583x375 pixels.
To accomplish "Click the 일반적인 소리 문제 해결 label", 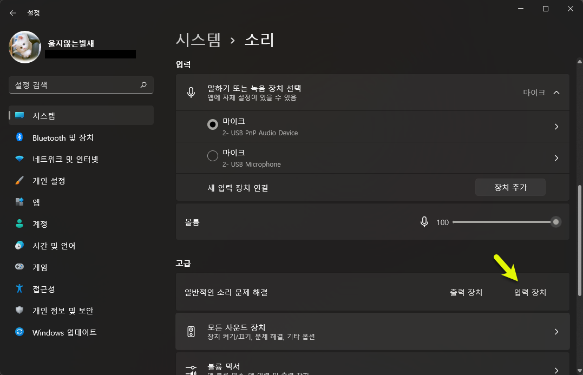I will (226, 293).
